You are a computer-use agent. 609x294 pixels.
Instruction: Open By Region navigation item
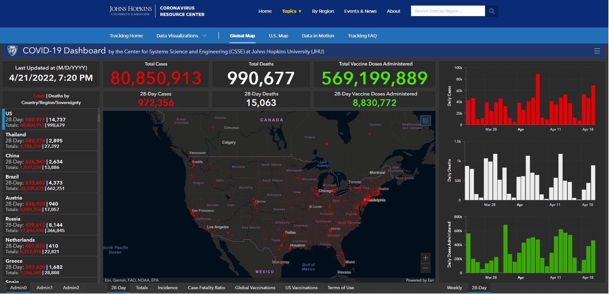323,11
